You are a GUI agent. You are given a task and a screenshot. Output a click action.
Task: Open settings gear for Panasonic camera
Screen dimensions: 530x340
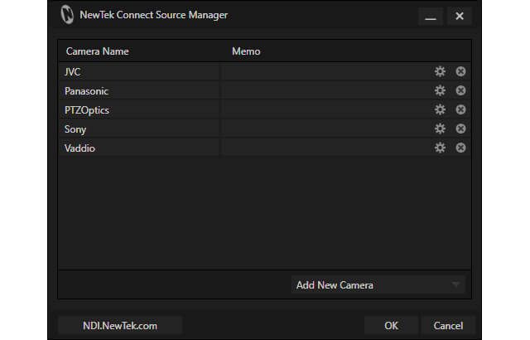(x=440, y=90)
